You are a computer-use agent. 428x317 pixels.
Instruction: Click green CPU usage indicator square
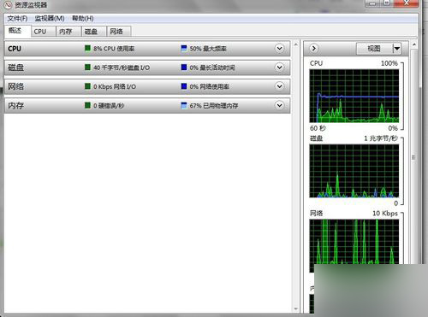coord(87,48)
